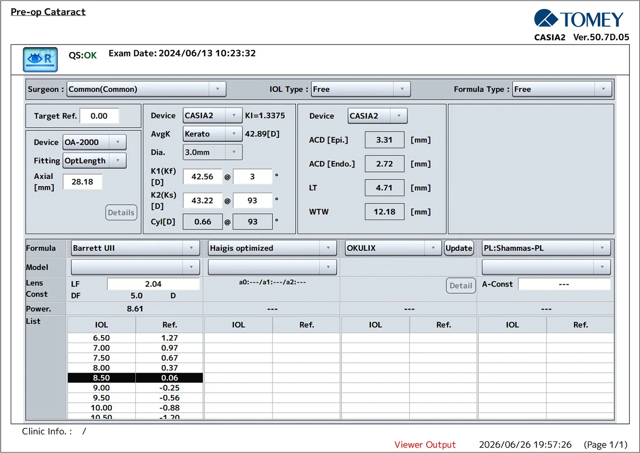Open the Formula Type dropdown

pyautogui.click(x=562, y=89)
